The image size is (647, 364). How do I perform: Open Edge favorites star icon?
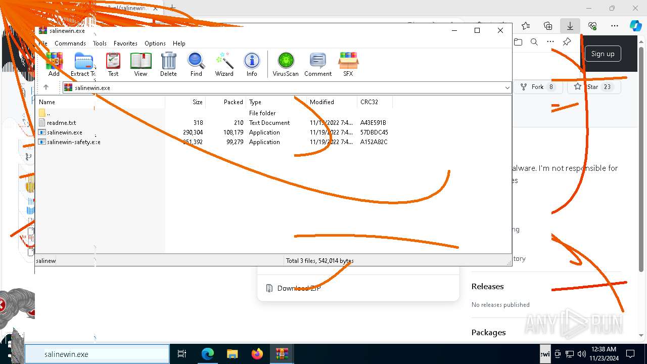526,26
